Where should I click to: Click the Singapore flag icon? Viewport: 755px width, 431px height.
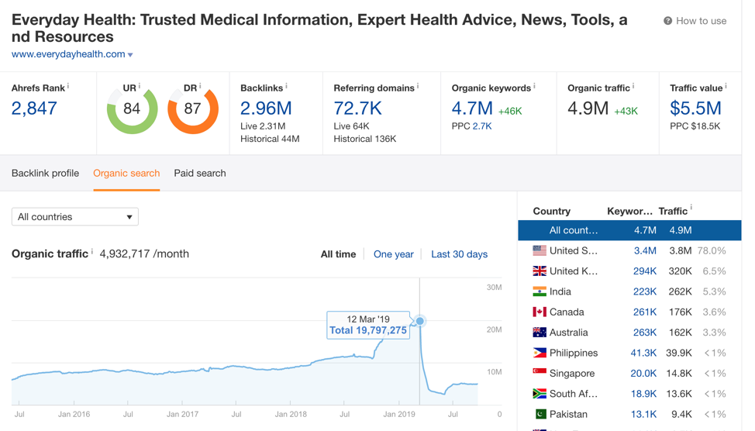pos(540,373)
